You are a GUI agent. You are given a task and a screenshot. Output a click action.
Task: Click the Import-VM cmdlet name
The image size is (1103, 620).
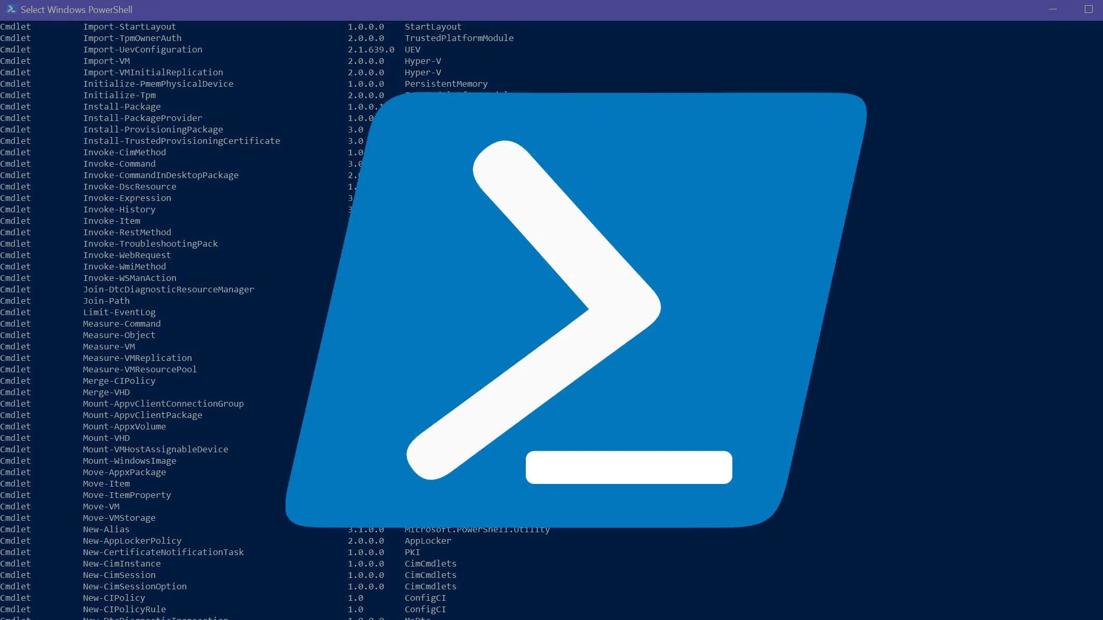pyautogui.click(x=106, y=61)
